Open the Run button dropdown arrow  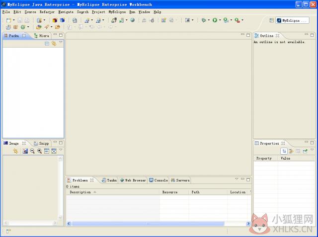[220, 20]
